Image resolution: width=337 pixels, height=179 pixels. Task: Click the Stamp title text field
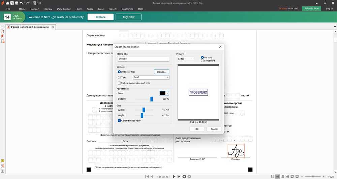tap(143, 59)
